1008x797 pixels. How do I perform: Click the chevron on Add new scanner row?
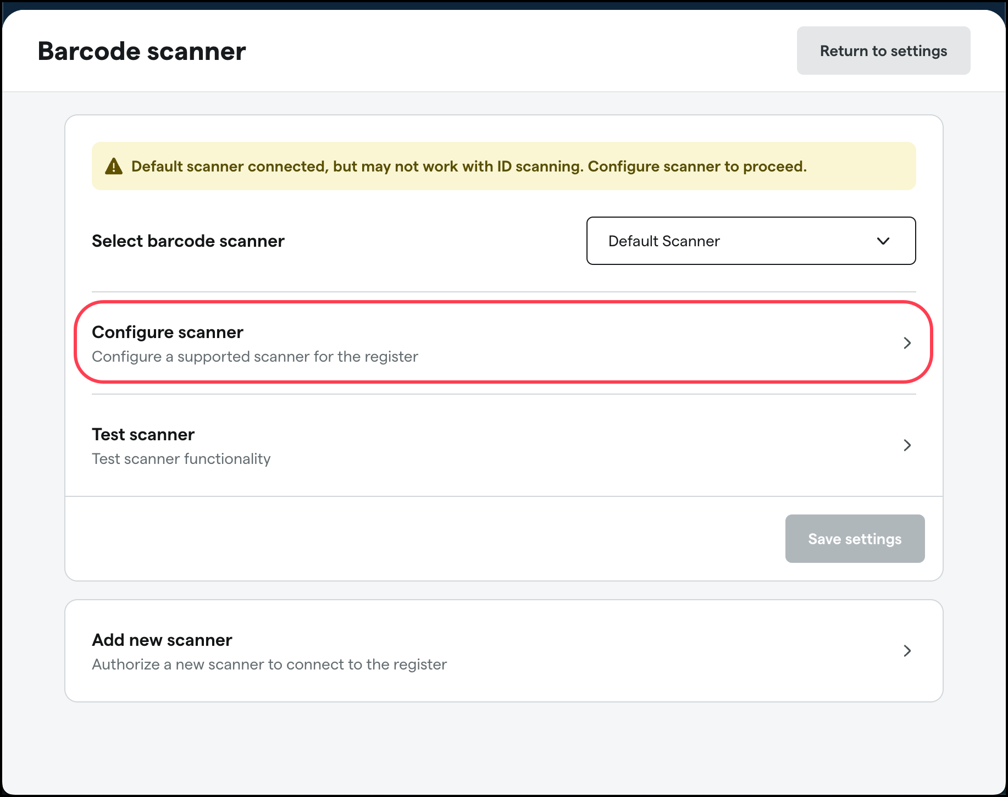pos(907,651)
